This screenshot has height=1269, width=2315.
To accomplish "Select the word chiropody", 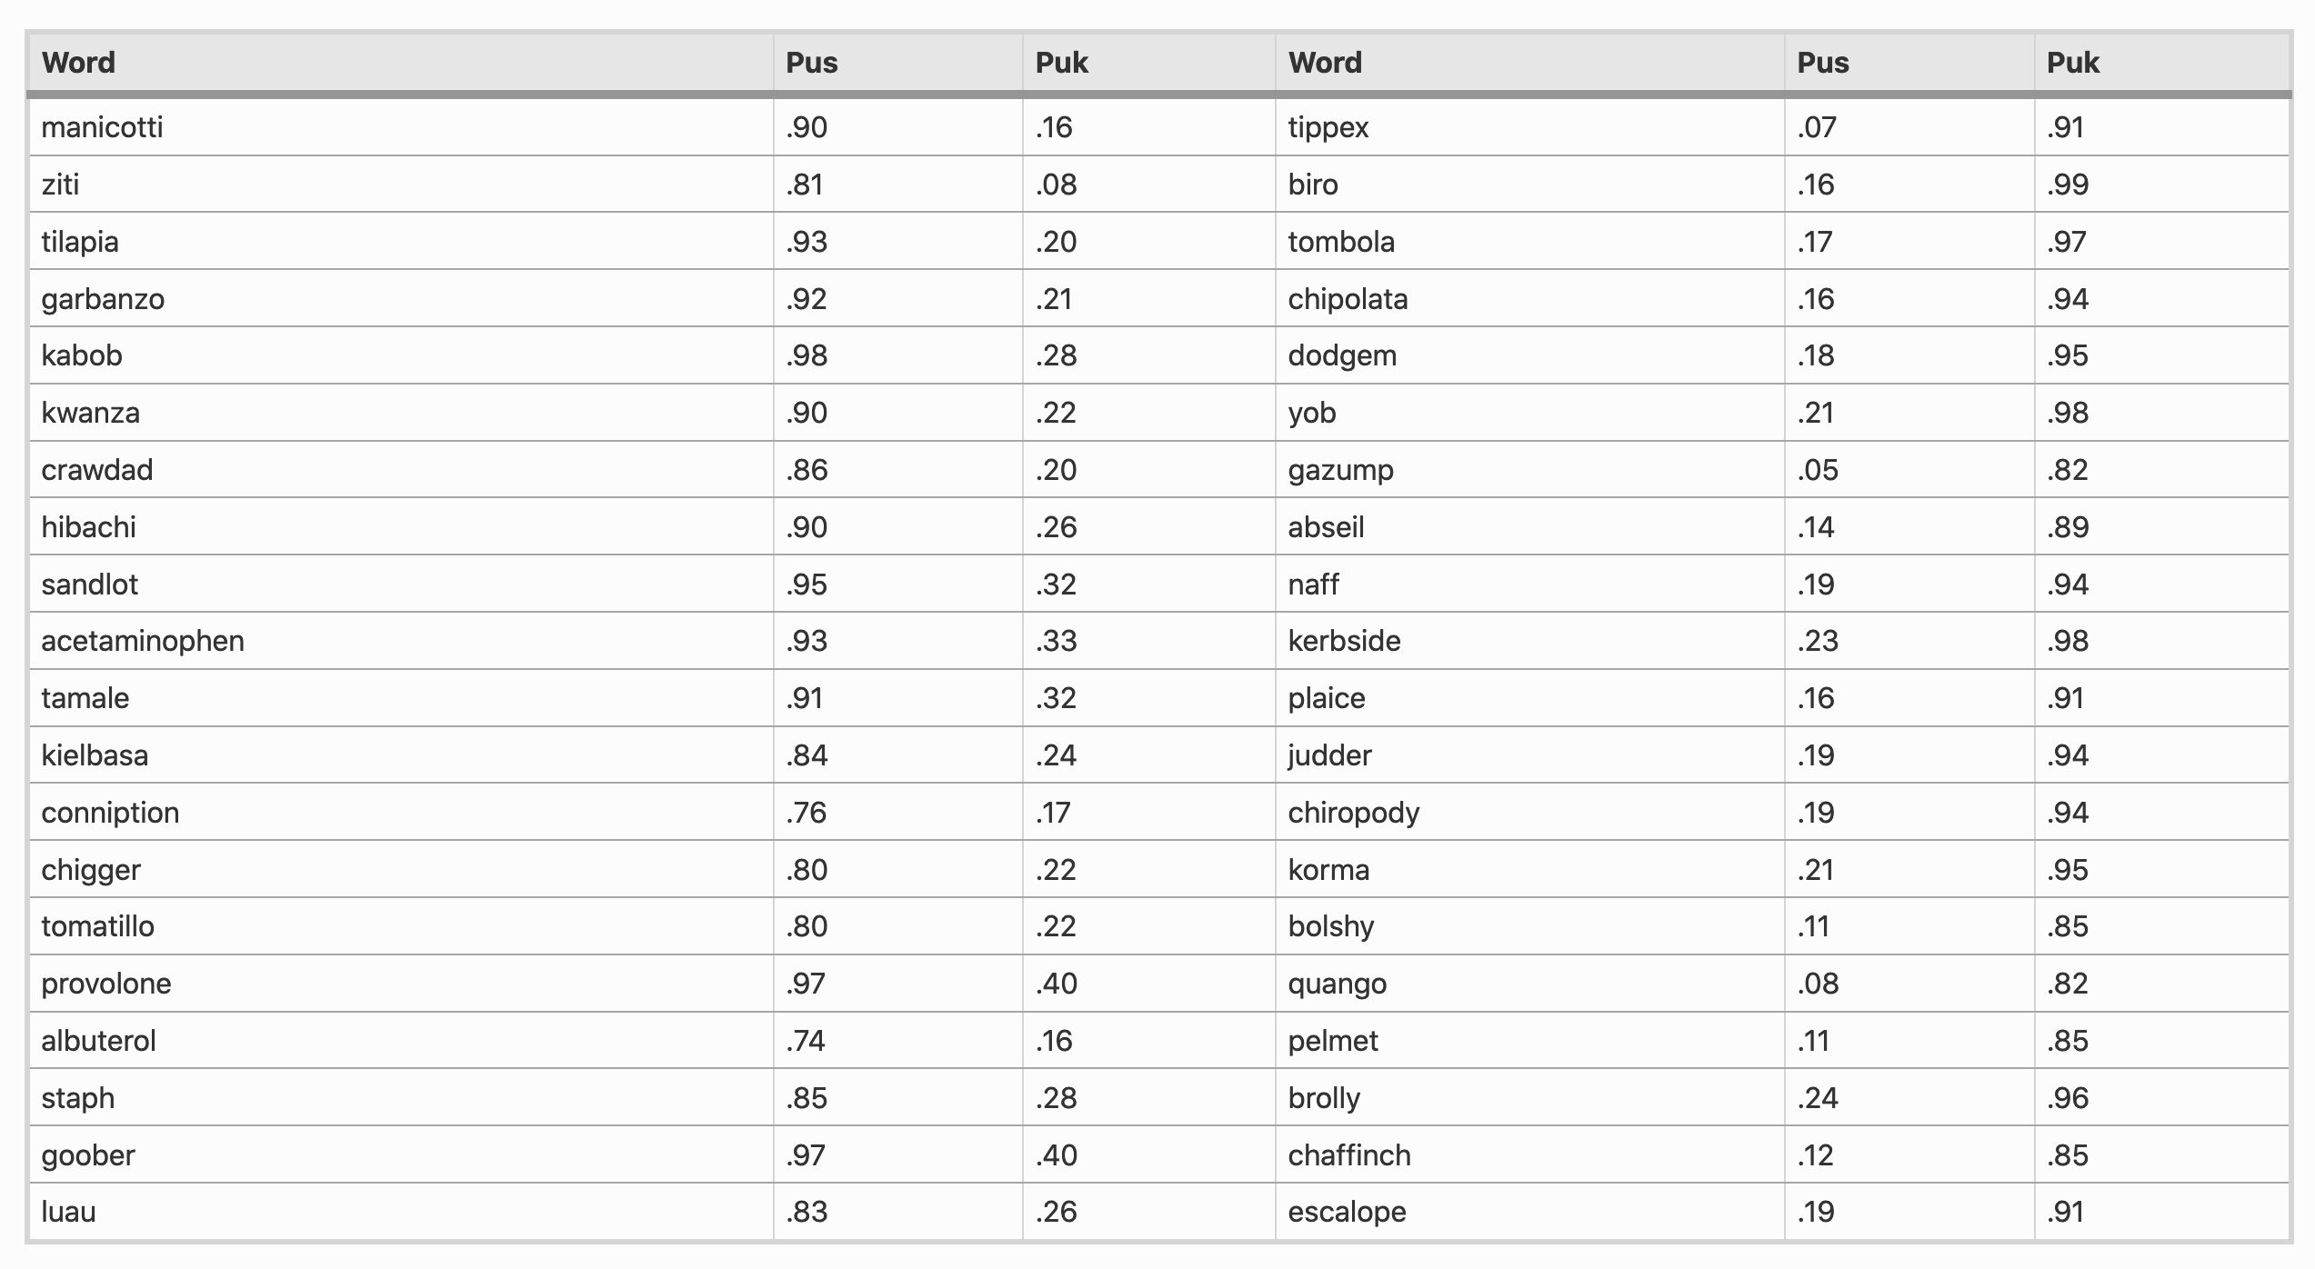I will click(1353, 813).
